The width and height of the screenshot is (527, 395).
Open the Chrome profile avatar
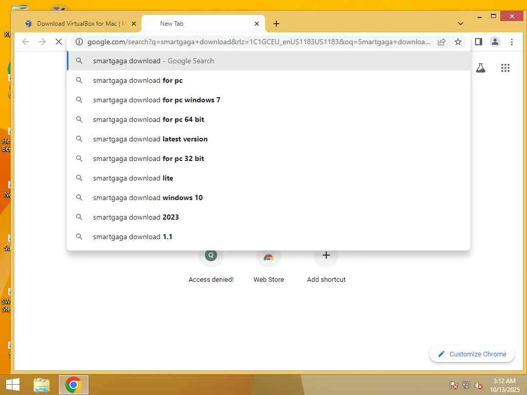coord(495,42)
